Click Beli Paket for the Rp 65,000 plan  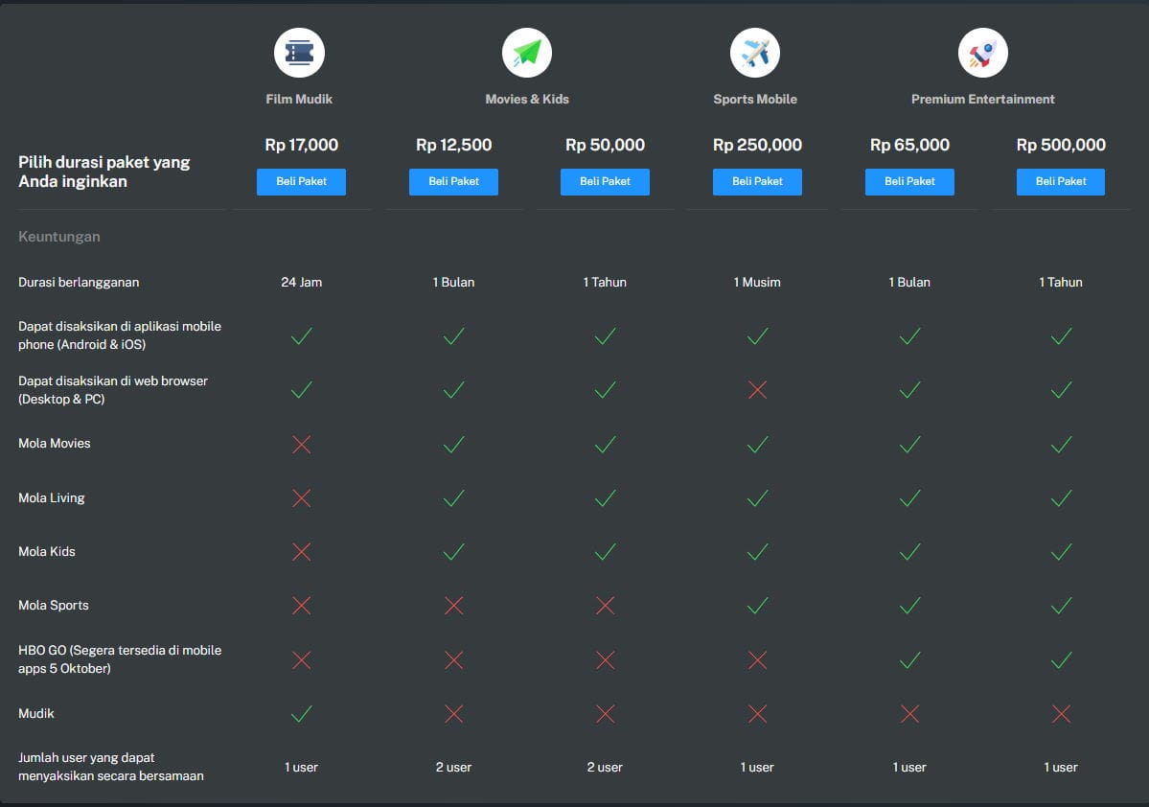909,182
